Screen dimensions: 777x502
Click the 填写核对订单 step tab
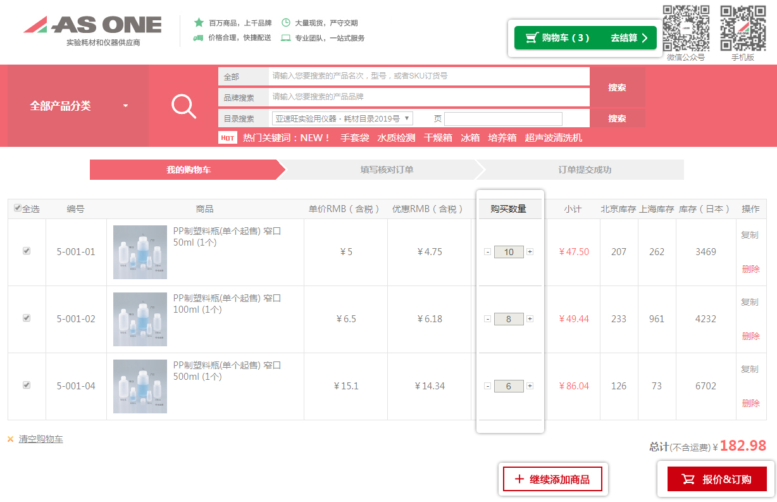387,170
